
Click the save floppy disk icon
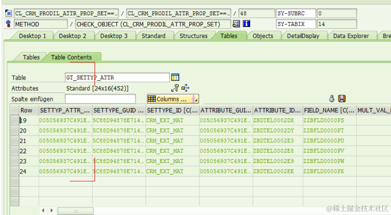342,99
